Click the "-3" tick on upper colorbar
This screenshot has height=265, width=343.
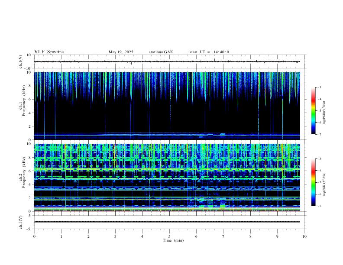[x=320, y=87]
